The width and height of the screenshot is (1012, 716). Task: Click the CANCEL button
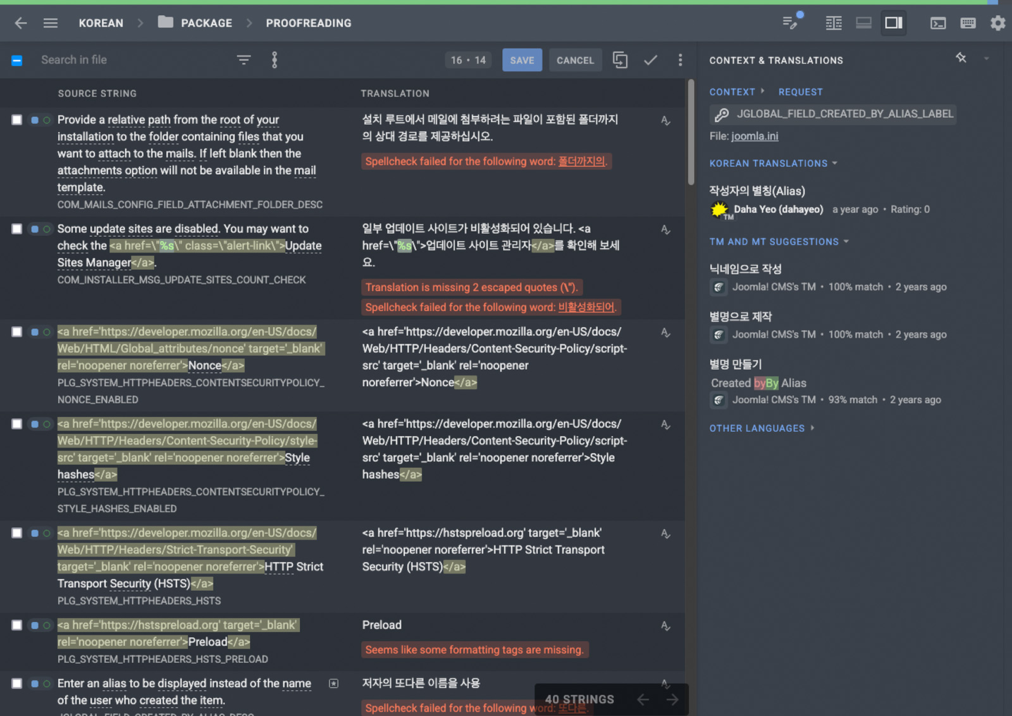click(575, 60)
